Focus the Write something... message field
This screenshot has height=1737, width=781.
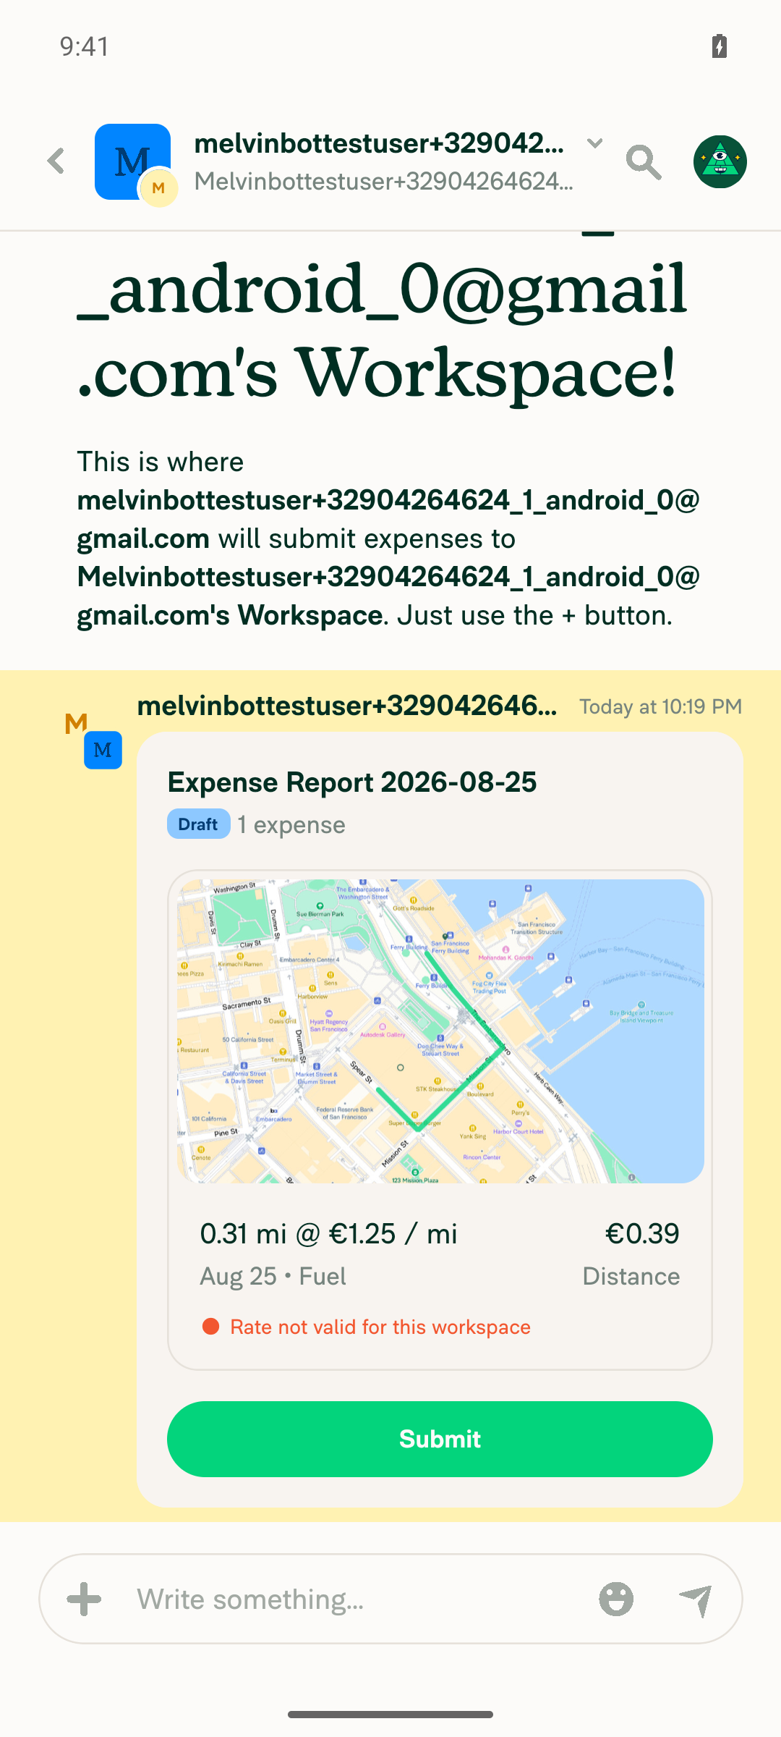pos(354,1599)
